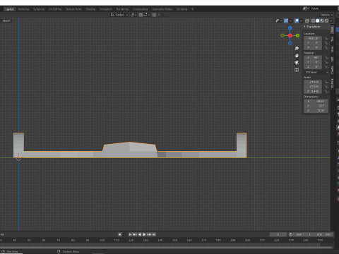Switch to the Scripting workspace
339x254 pixels.
coord(182,9)
